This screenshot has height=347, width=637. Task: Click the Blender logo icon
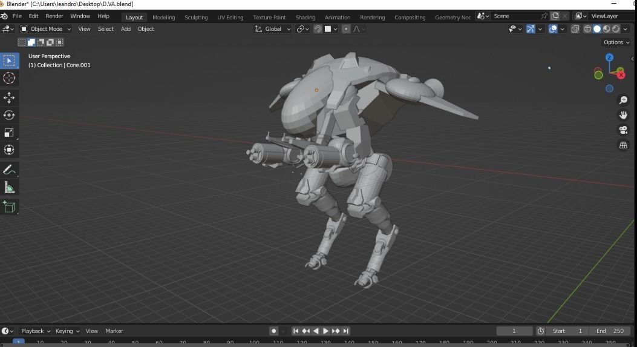(4, 16)
